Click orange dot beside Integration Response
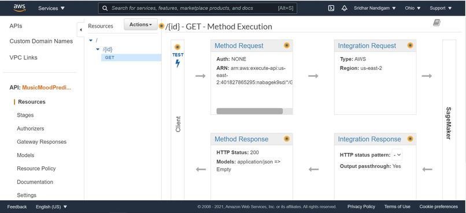Image resolution: width=466 pixels, height=213 pixels. (x=410, y=139)
